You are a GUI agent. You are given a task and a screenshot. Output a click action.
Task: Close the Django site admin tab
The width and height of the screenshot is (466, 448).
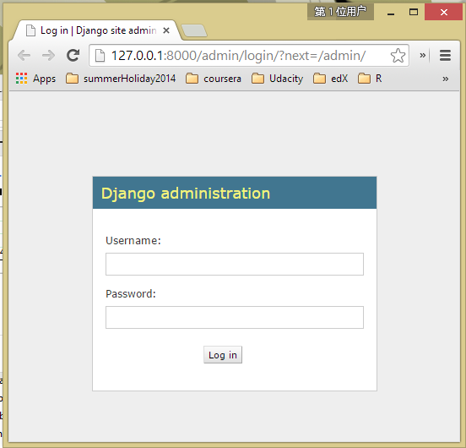(x=166, y=30)
